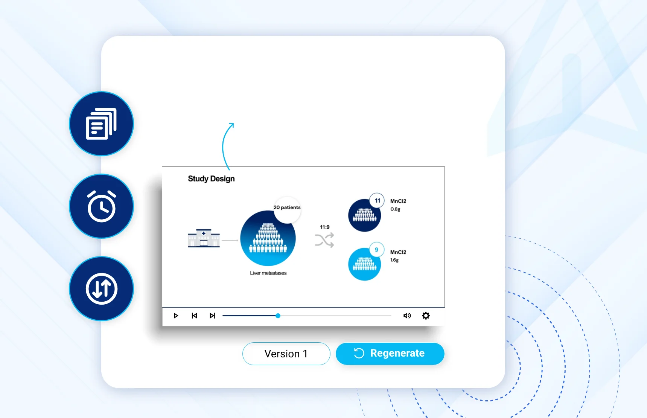
Task: Play the Study Design video
Action: (x=176, y=316)
